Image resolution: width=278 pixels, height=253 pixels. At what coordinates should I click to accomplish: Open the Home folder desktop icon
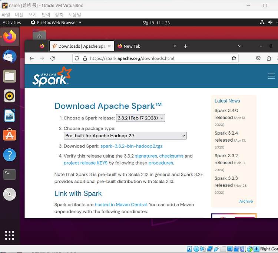pyautogui.click(x=39, y=35)
